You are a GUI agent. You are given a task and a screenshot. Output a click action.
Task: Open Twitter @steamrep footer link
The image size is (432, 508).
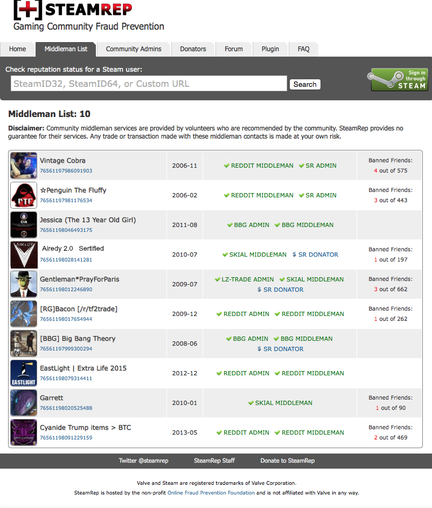point(143,461)
